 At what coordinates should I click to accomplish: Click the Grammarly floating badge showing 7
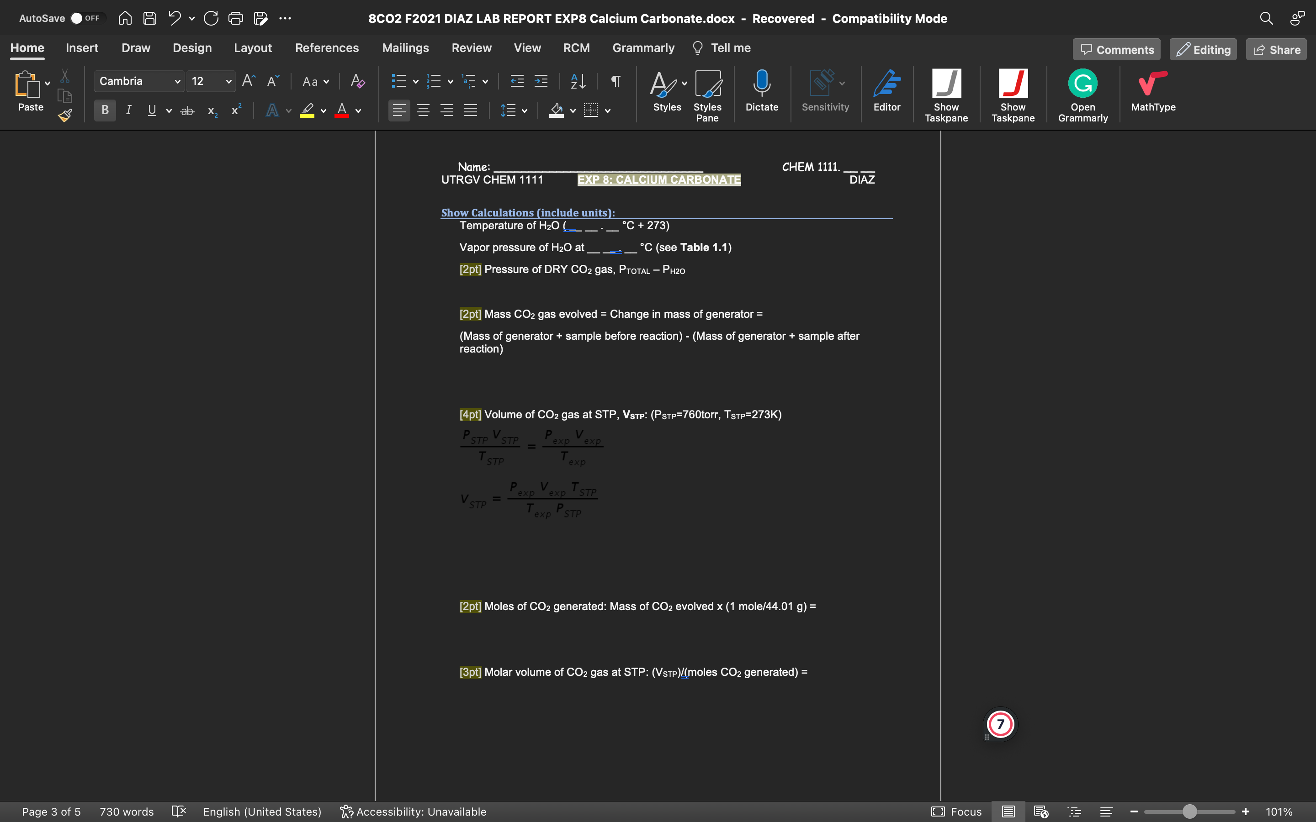coord(1000,724)
